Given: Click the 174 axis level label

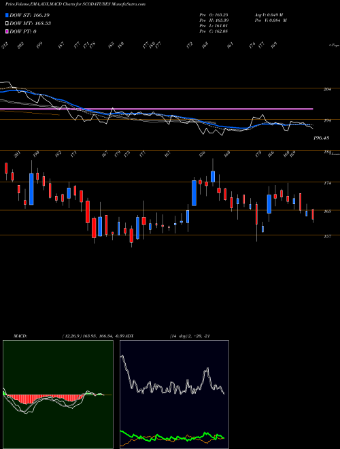Looking at the screenshot, I should coord(327,183).
